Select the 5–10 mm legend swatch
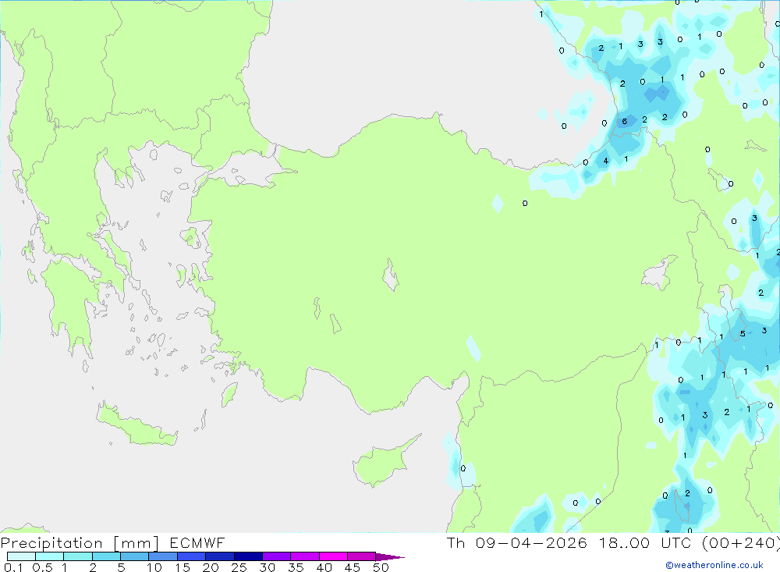 [135, 556]
